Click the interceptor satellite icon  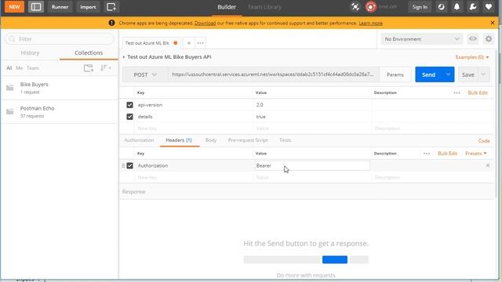point(355,7)
